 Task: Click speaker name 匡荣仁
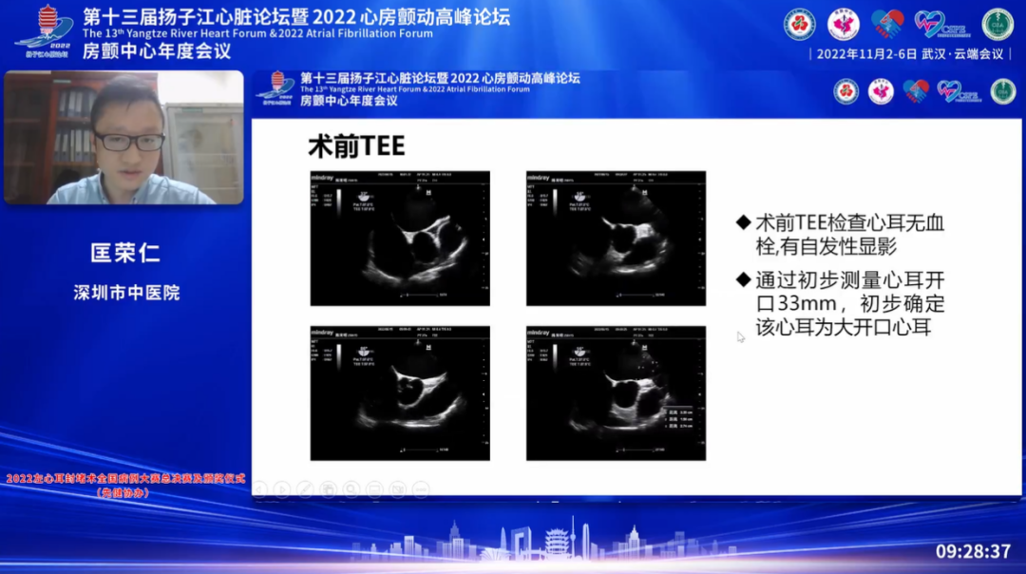click(x=124, y=253)
